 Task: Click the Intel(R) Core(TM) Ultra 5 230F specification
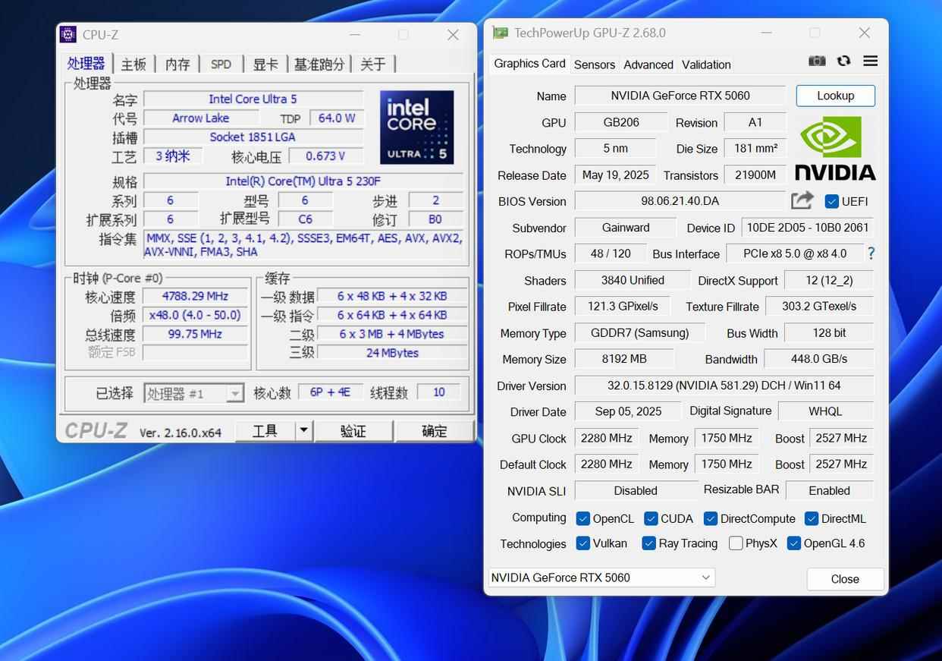pyautogui.click(x=303, y=181)
